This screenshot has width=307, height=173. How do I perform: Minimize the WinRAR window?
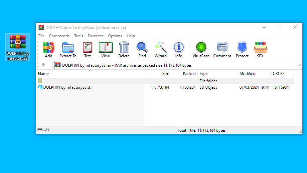pyautogui.click(x=264, y=27)
